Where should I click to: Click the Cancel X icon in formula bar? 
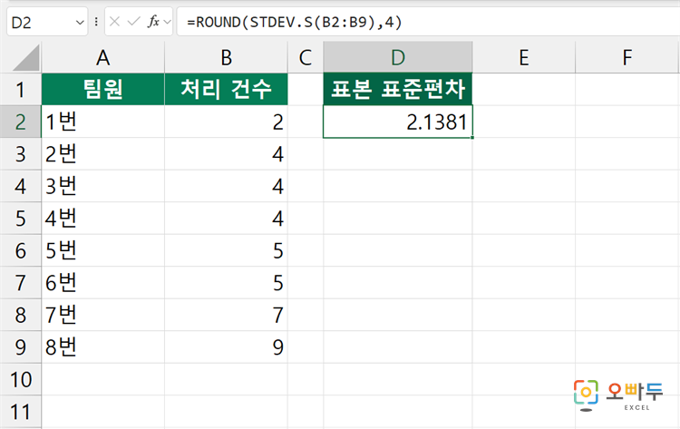click(x=114, y=21)
